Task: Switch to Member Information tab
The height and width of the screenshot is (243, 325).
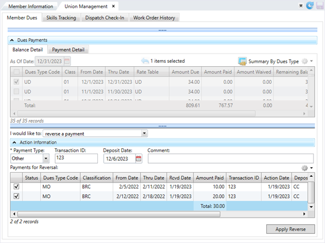Action: (x=31, y=6)
